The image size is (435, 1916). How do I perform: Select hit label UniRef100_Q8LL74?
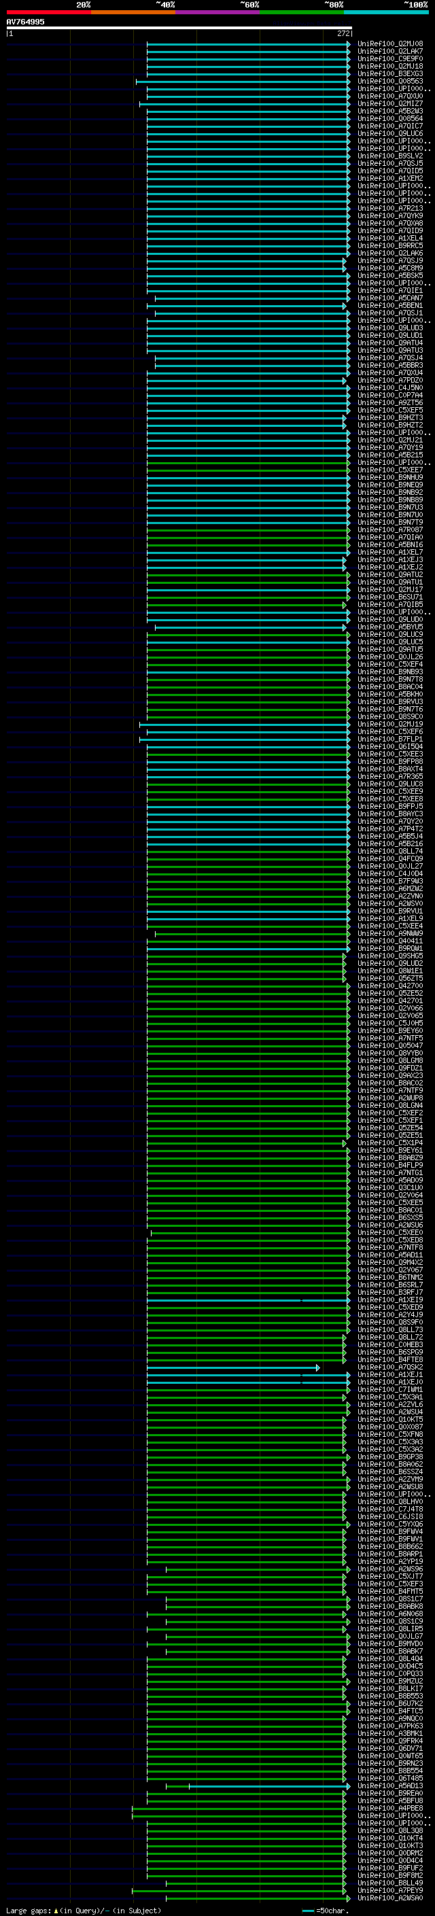(390, 851)
